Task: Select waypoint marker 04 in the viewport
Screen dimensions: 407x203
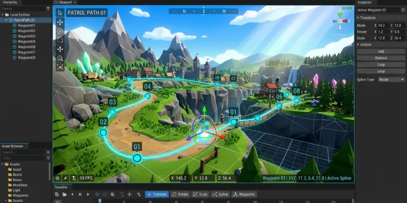Action: (x=148, y=96)
